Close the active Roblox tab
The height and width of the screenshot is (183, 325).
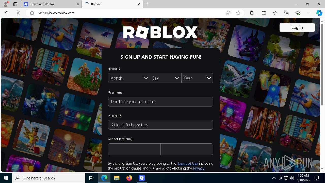click(x=139, y=4)
